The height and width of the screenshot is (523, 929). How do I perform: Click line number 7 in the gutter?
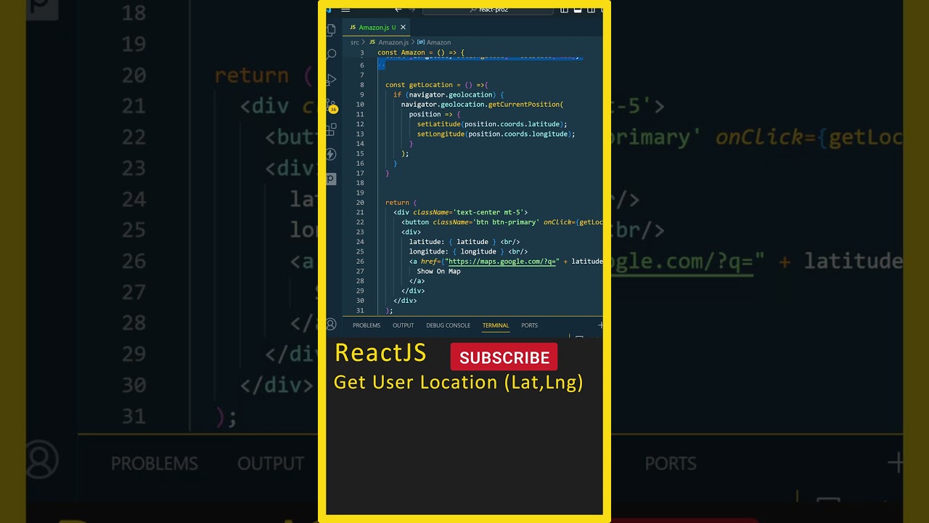[362, 75]
